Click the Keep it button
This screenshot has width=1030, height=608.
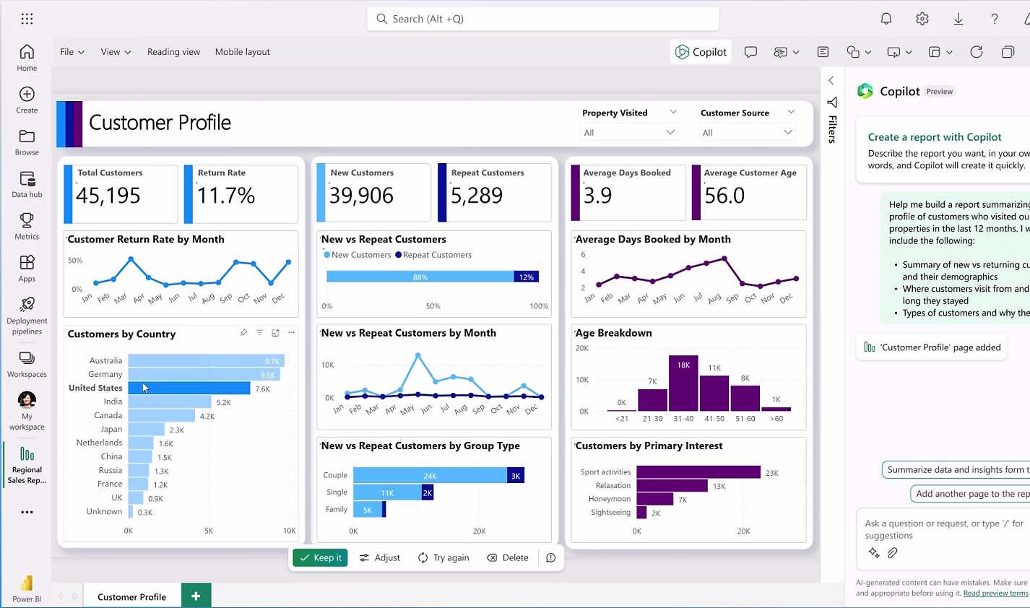[x=320, y=557]
